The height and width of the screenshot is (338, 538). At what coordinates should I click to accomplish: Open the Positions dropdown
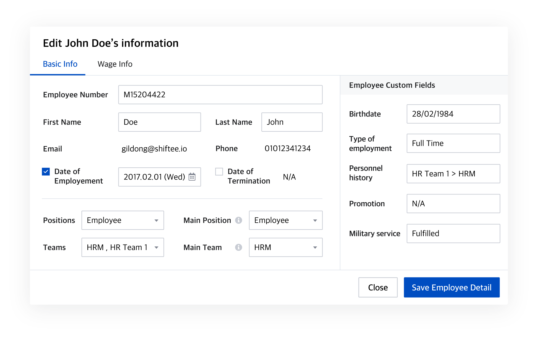click(123, 220)
